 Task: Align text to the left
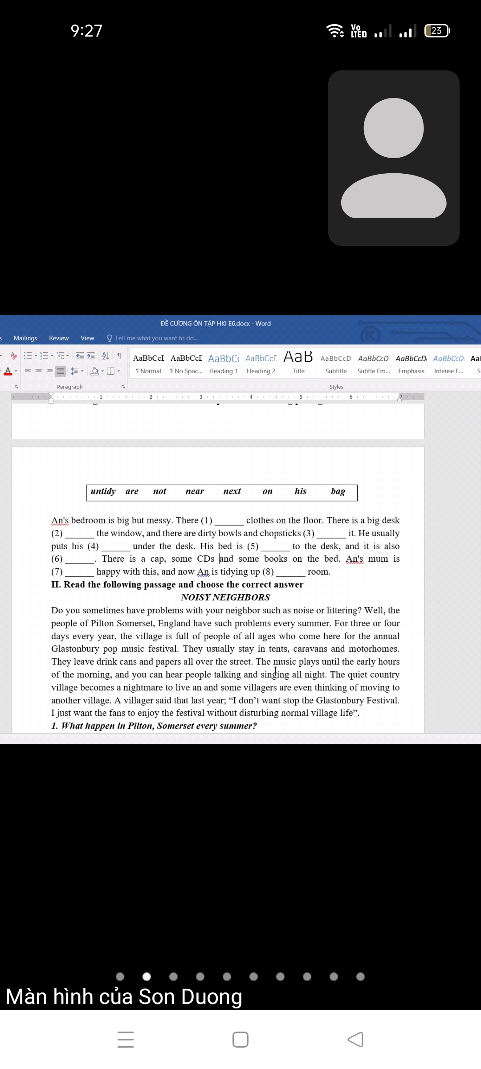pyautogui.click(x=28, y=371)
